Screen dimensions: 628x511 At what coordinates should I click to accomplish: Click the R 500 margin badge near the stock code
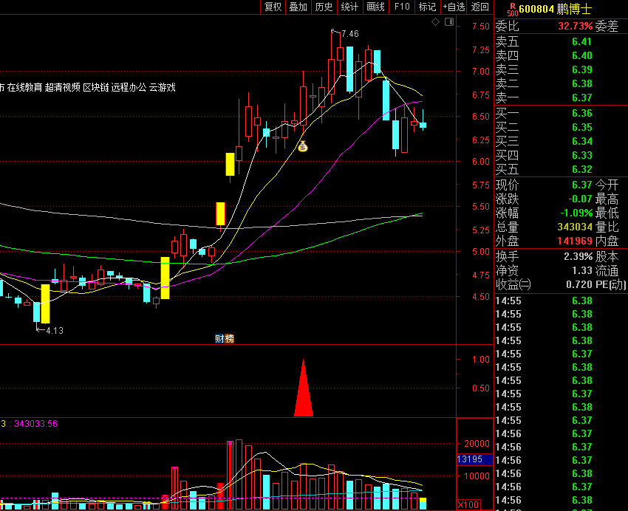coord(513,9)
